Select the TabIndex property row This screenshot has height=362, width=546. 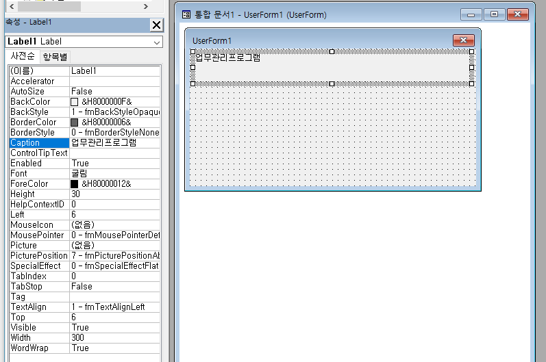(85, 276)
